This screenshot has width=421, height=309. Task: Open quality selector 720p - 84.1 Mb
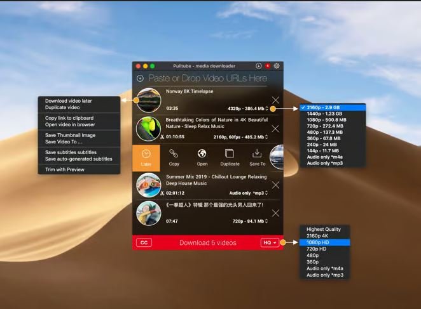[x=250, y=221]
